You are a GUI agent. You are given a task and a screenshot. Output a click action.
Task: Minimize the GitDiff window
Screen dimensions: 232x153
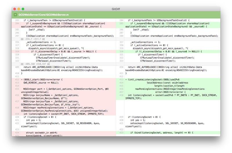pyautogui.click(x=19, y=9)
